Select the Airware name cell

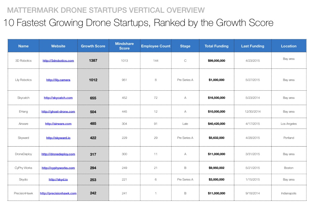(24, 124)
